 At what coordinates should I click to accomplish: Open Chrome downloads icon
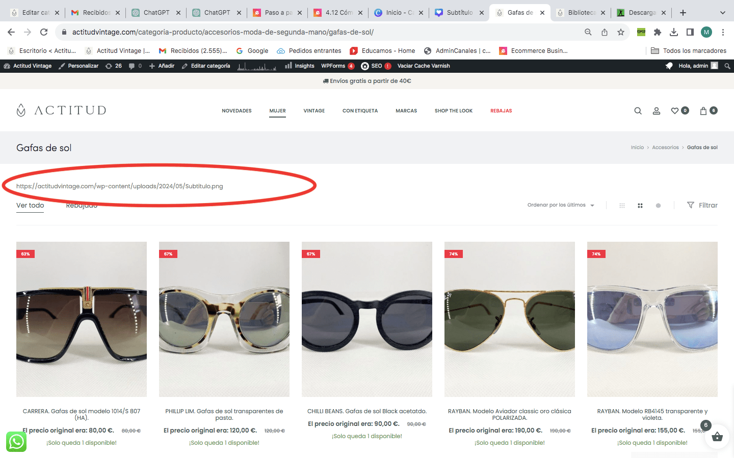click(x=674, y=32)
